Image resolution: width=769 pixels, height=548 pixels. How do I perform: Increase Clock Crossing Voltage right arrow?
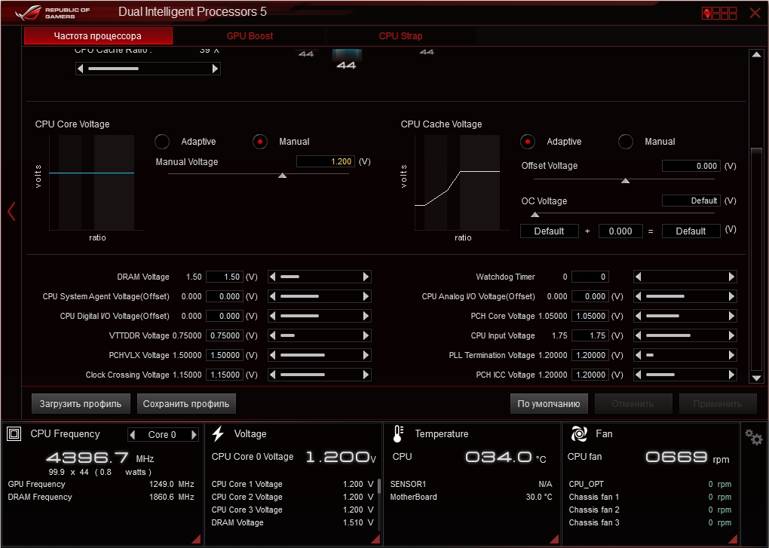tap(366, 375)
